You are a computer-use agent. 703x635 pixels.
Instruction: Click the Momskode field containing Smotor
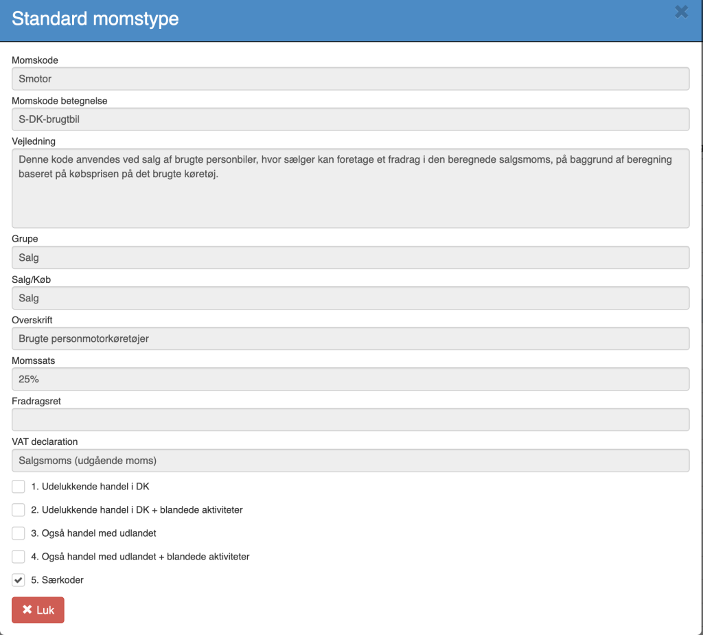point(351,79)
